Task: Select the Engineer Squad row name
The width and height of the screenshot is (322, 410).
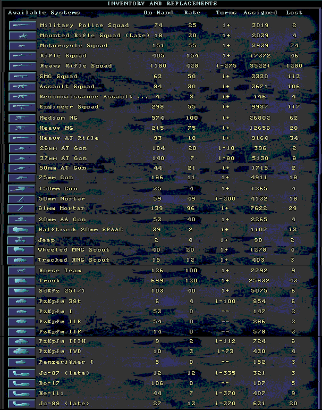Action: (69, 107)
